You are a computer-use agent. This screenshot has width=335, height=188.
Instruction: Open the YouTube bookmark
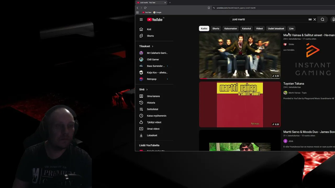(x=147, y=12)
